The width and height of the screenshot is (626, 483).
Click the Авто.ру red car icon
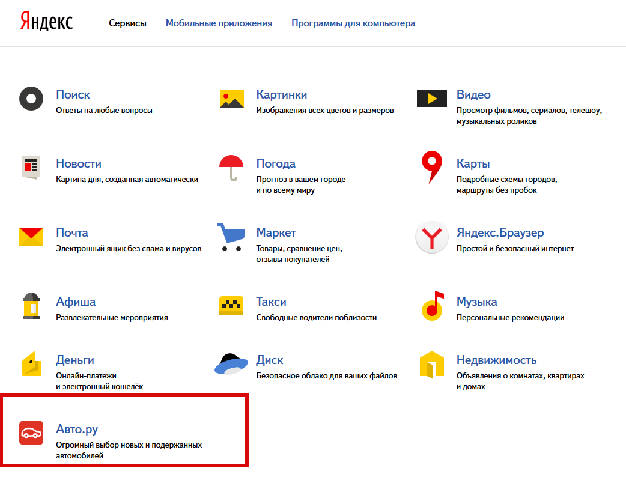coord(31,433)
